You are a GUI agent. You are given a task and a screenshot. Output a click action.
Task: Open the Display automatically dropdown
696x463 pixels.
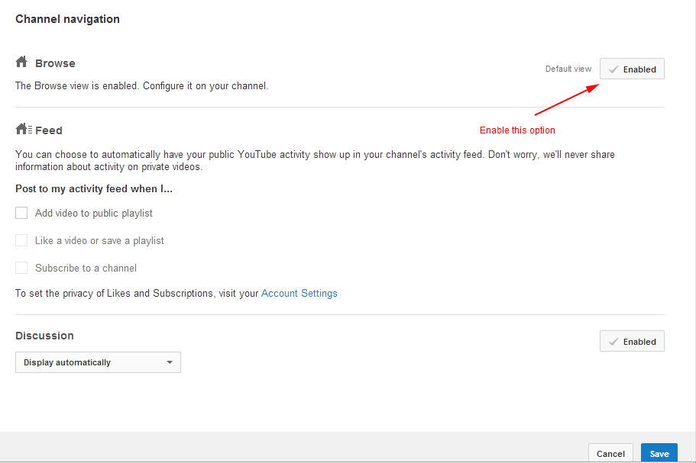[98, 362]
